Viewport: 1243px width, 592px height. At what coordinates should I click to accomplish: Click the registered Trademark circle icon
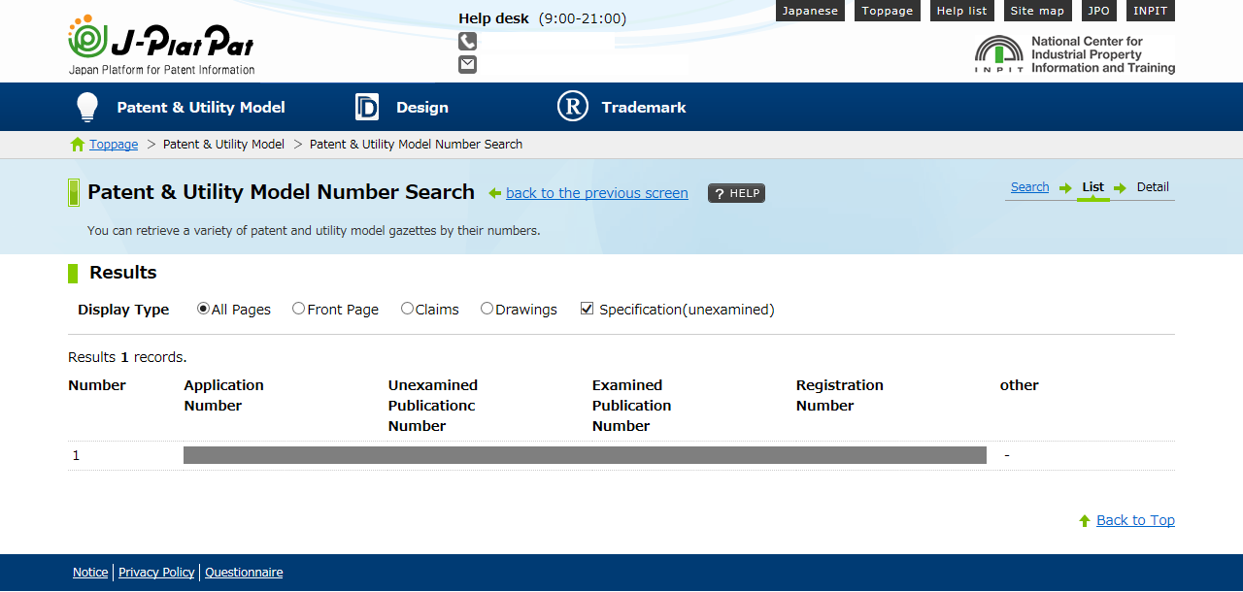(x=573, y=107)
